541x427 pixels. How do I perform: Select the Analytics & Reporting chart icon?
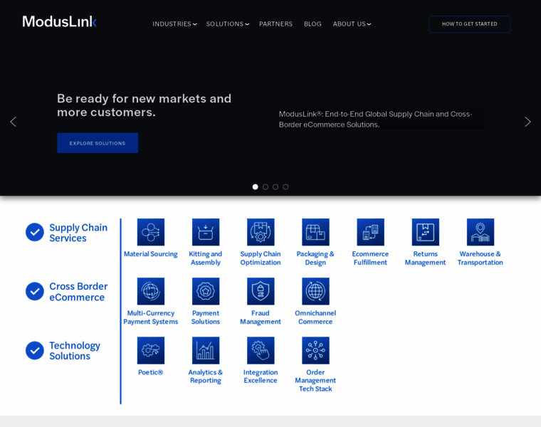pyautogui.click(x=206, y=350)
